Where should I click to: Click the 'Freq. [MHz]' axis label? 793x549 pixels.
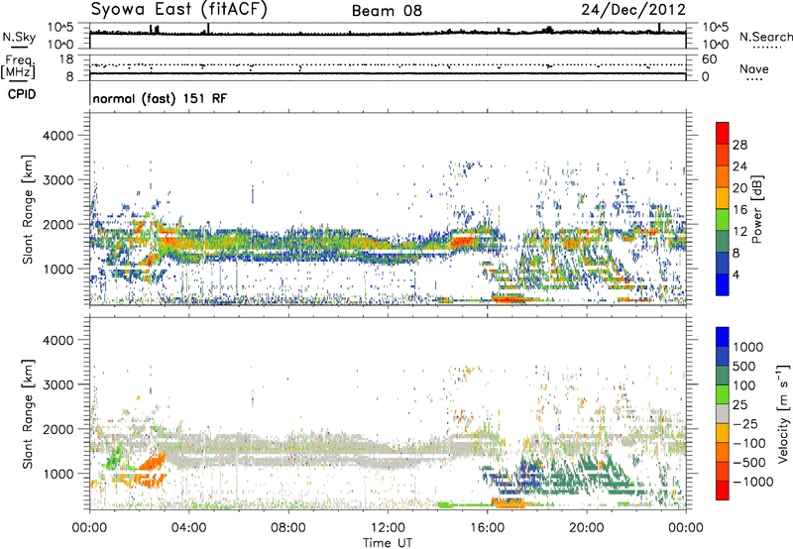[x=18, y=67]
